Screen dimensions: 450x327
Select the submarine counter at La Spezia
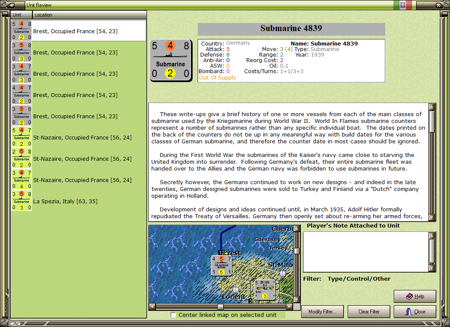click(22, 201)
